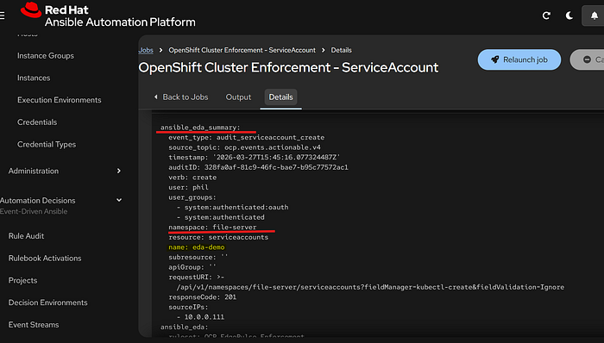Toggle dark mode with the moon icon
Screen dimensions: 604x343
[x=569, y=16]
